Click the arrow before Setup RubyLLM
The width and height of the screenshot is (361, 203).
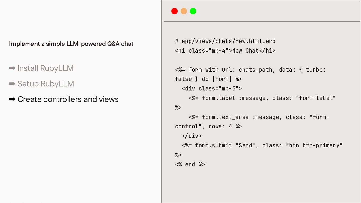12,84
